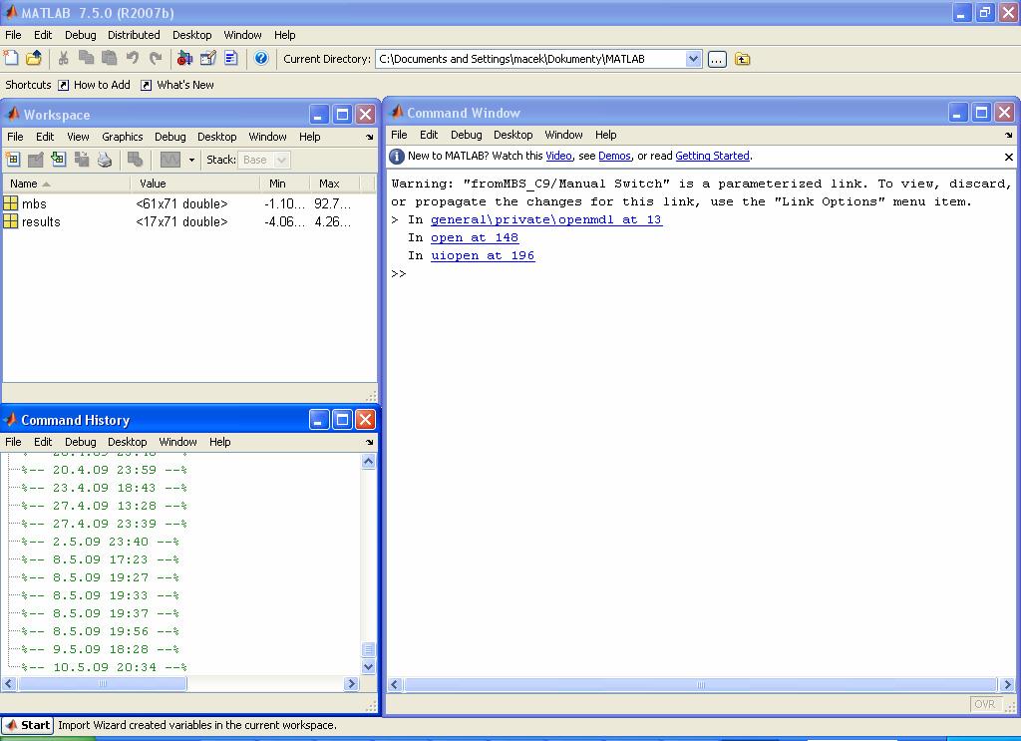Open the Distributed menu
Viewport: 1021px width, 741px height.
[x=134, y=35]
